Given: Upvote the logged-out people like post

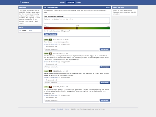Looking at the screenshot, I should pos(46,77).
